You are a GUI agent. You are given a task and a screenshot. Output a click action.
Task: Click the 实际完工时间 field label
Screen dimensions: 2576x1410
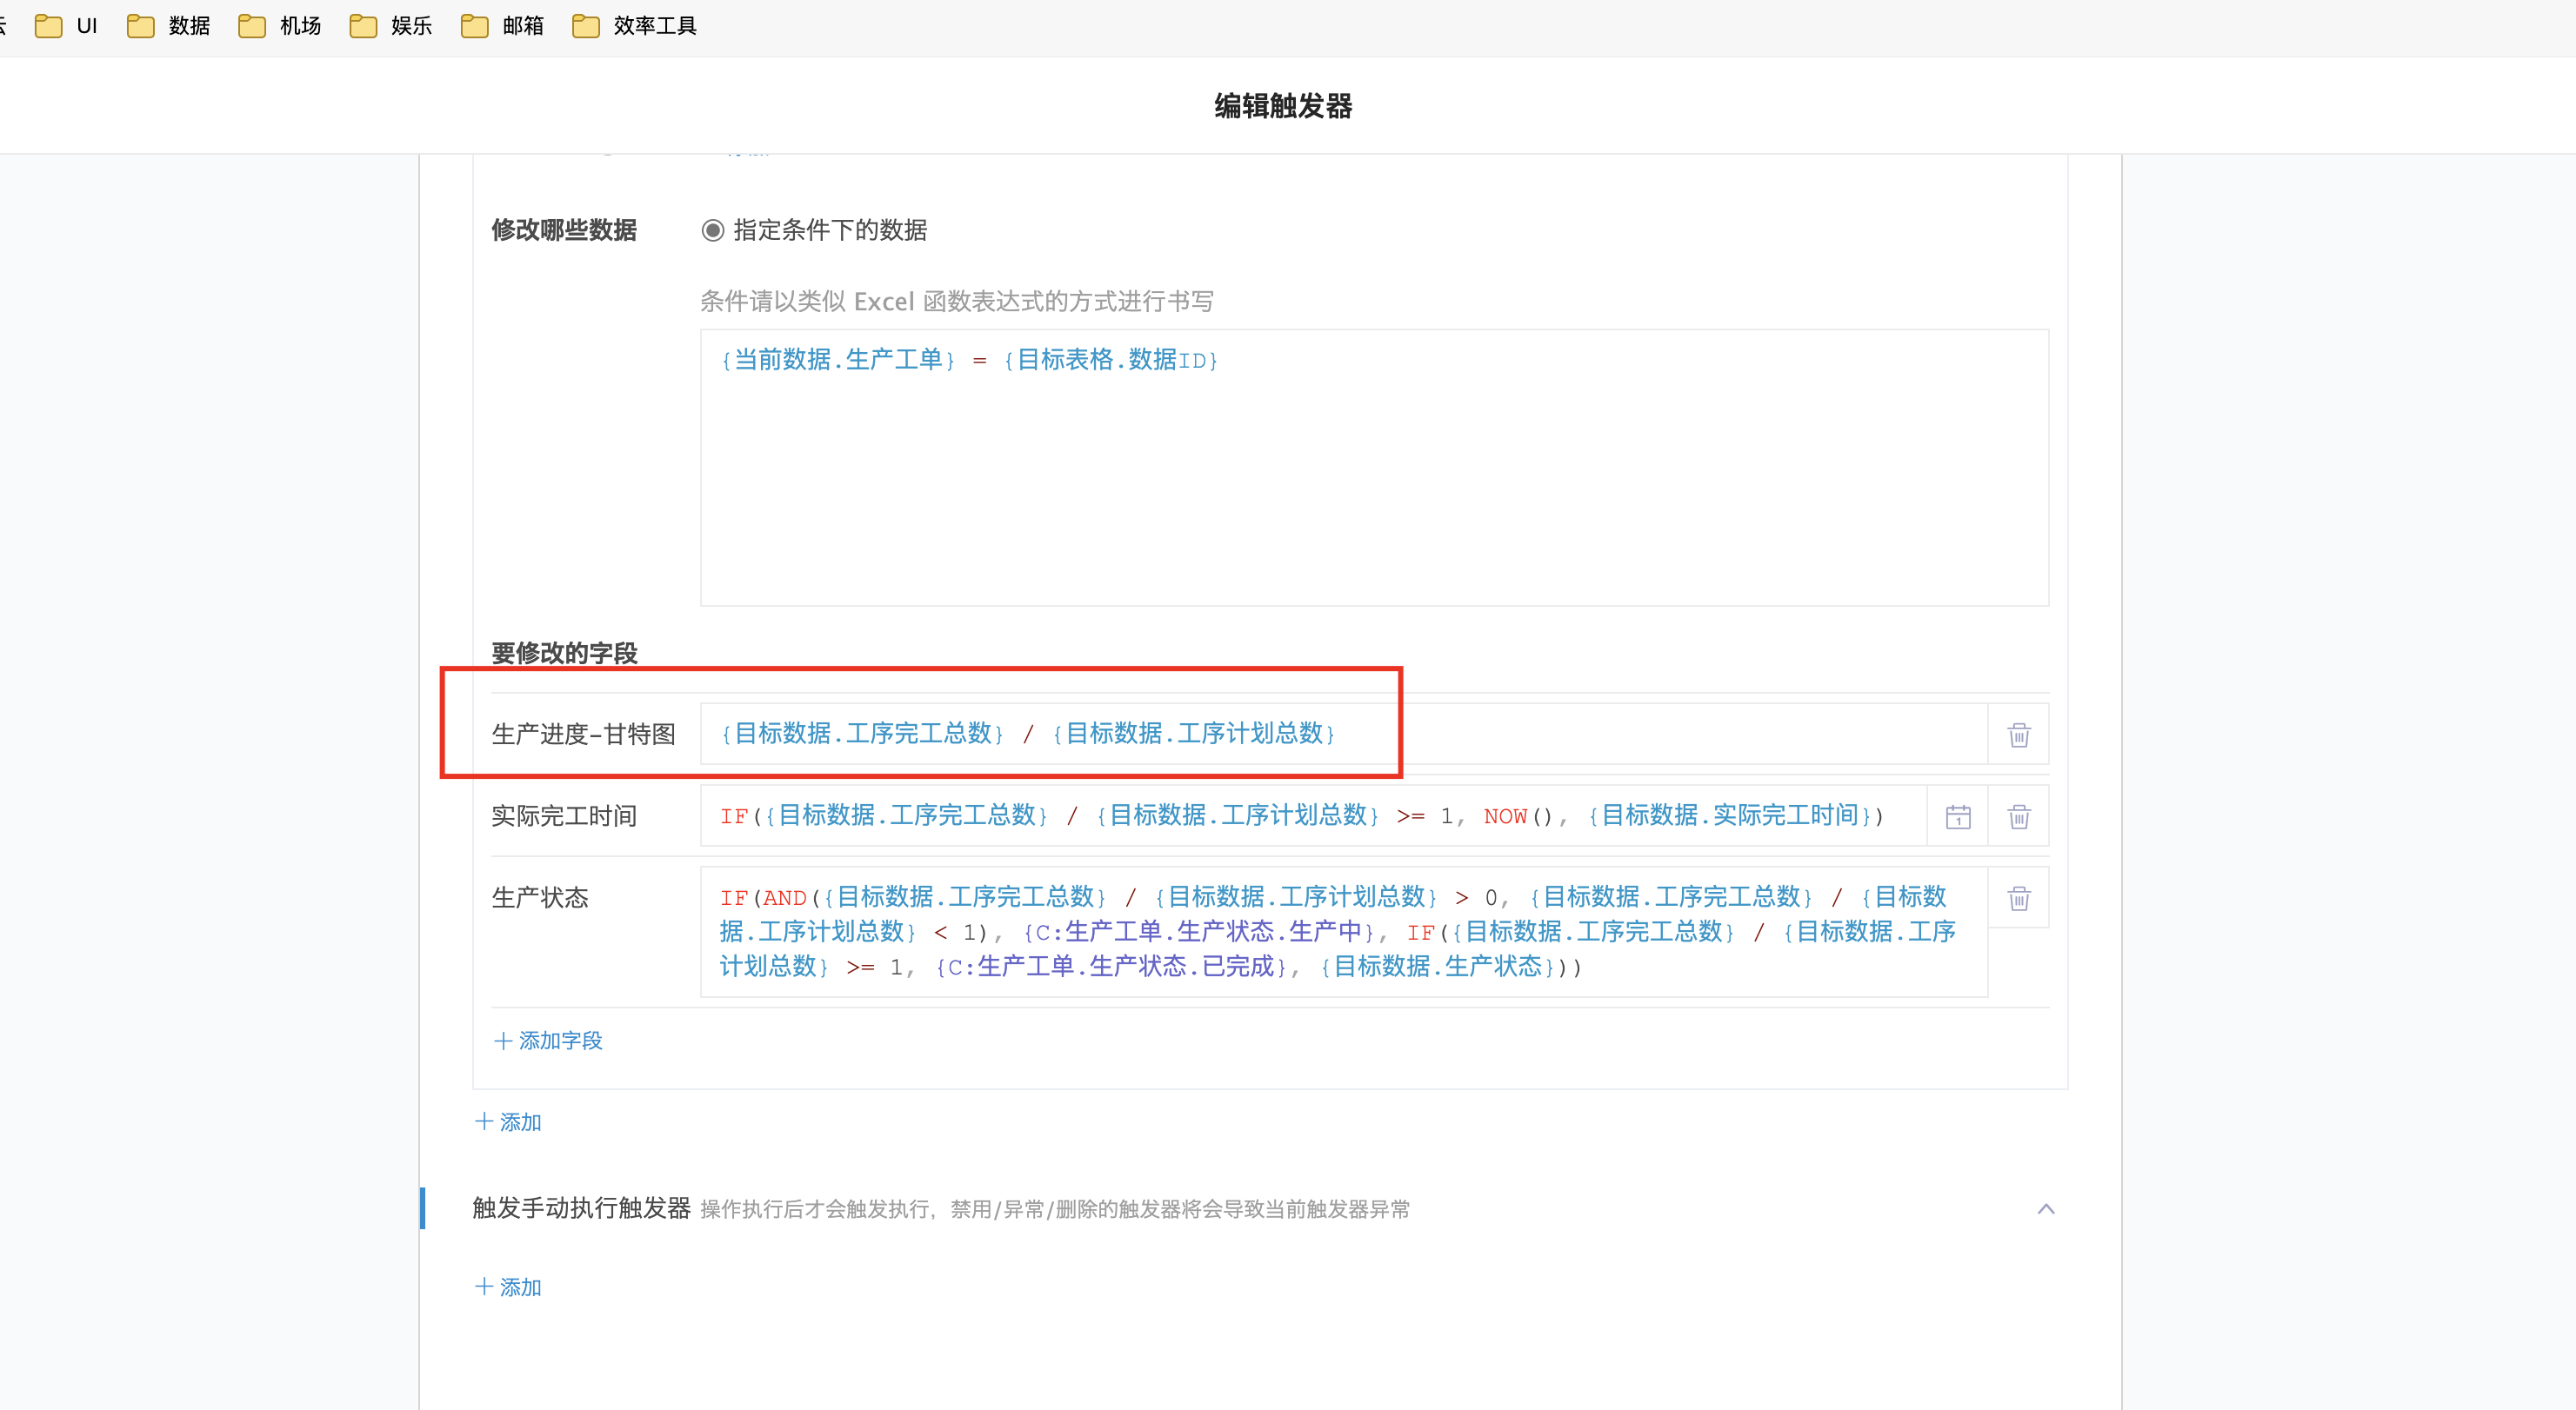[564, 816]
